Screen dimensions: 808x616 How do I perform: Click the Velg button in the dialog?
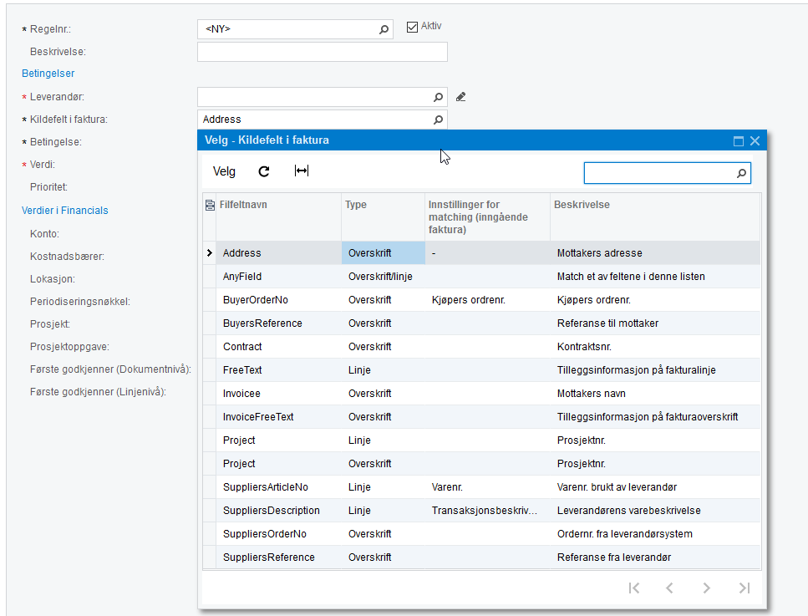pos(224,171)
